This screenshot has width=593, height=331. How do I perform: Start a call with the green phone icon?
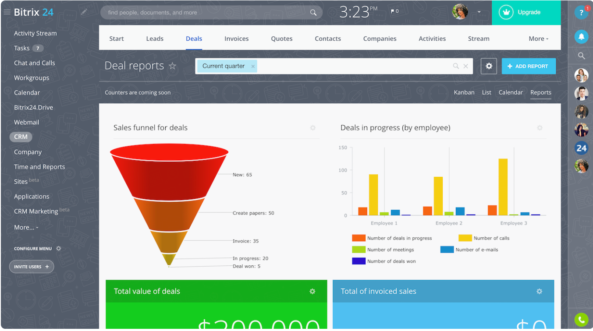[581, 320]
